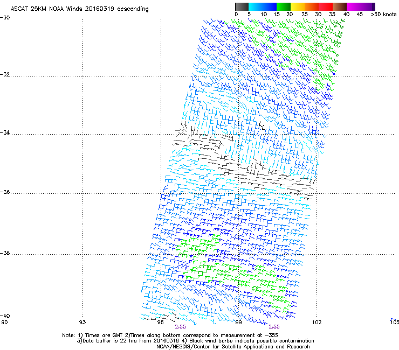Click the latitude label -36
The image size is (399, 350).
[5, 192]
